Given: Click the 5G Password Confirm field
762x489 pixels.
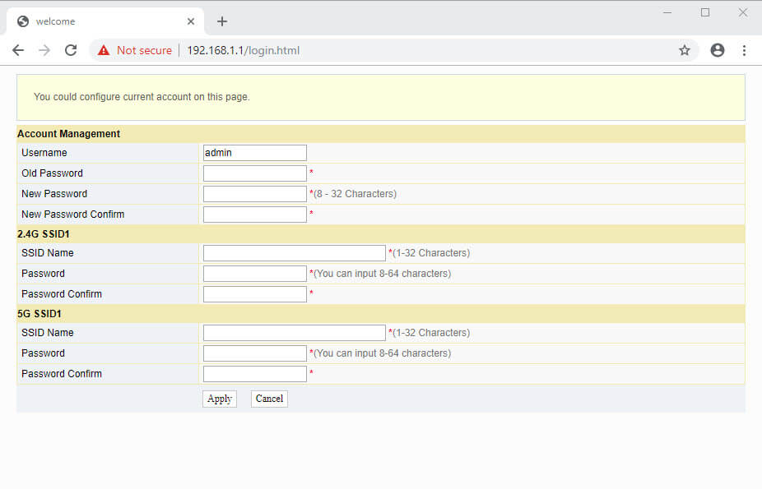Looking at the screenshot, I should [254, 374].
